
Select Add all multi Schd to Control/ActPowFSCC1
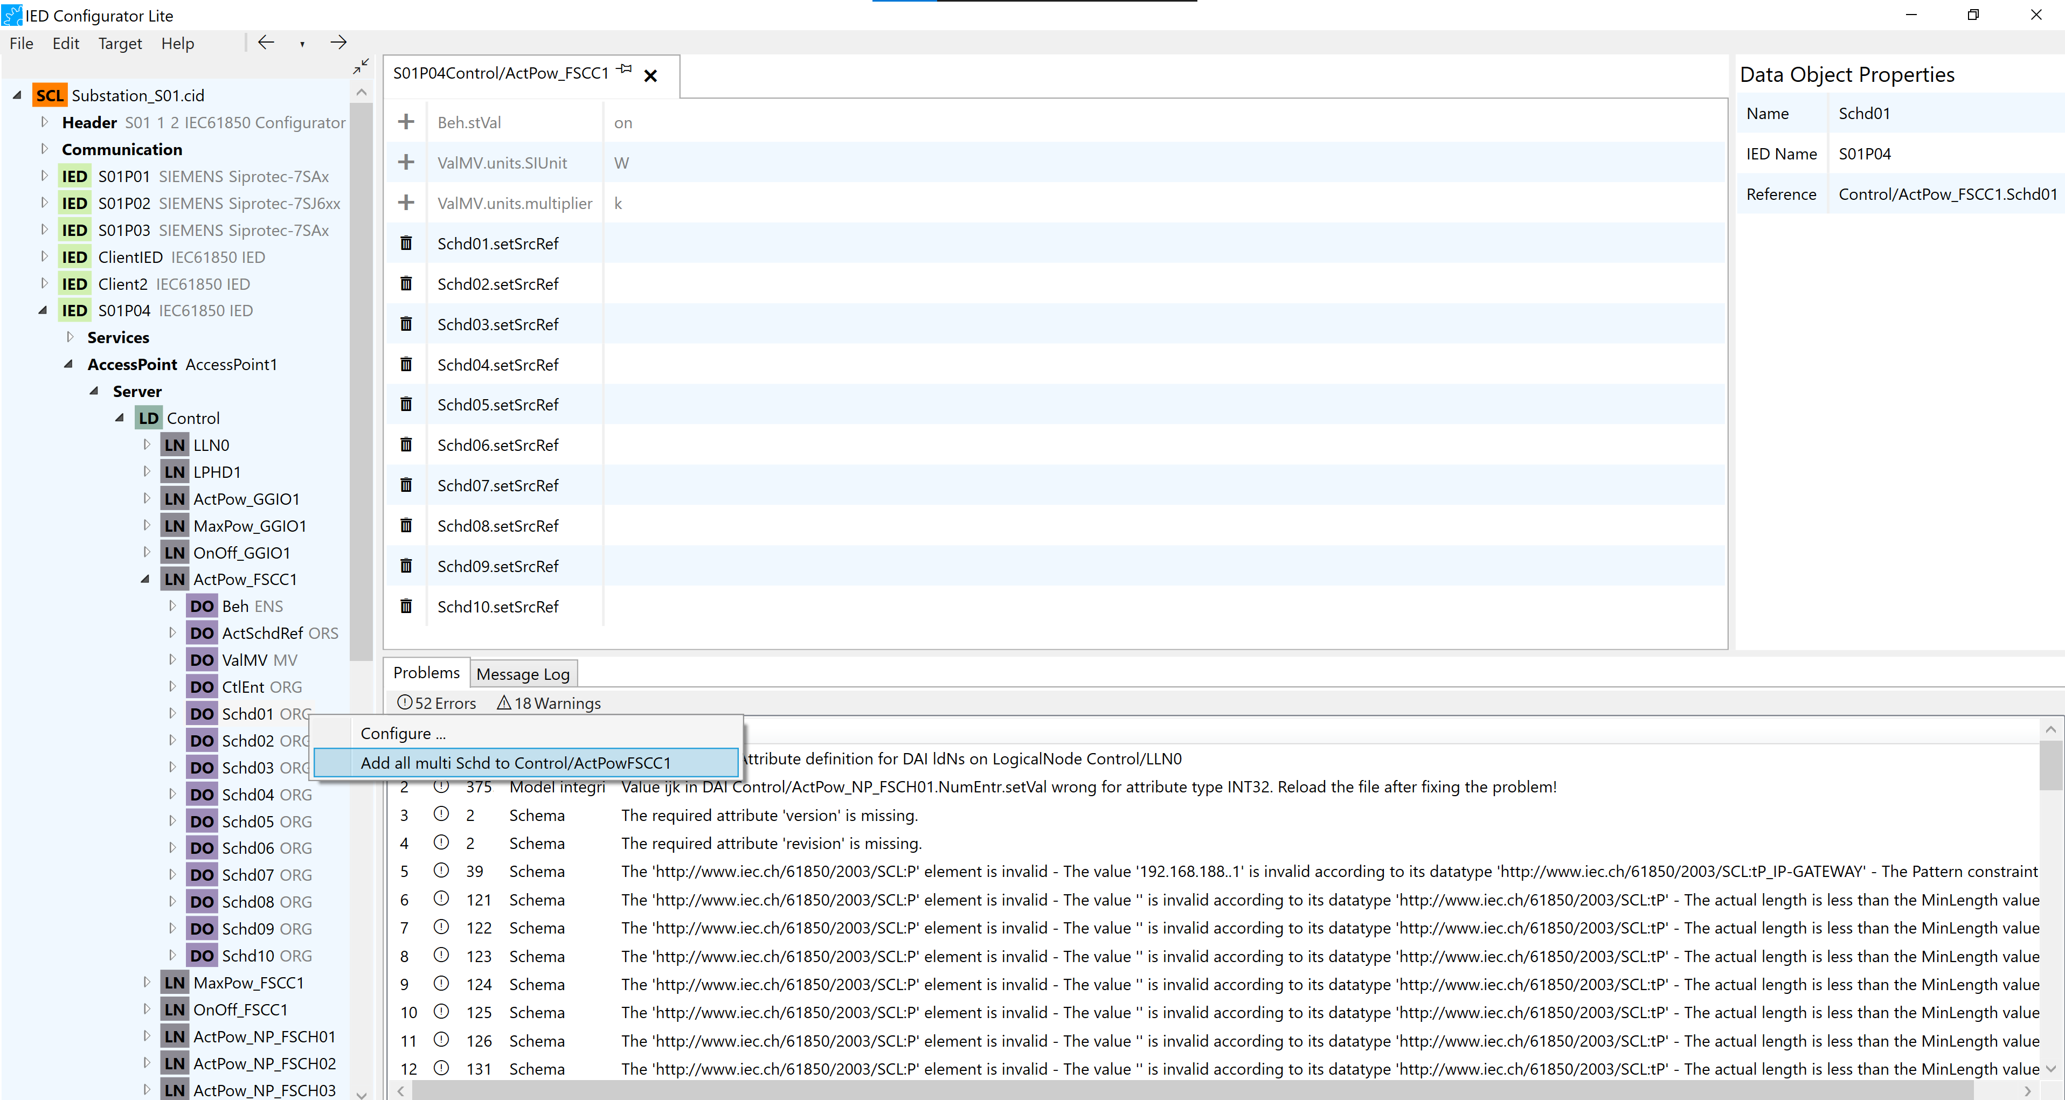pyautogui.click(x=526, y=763)
